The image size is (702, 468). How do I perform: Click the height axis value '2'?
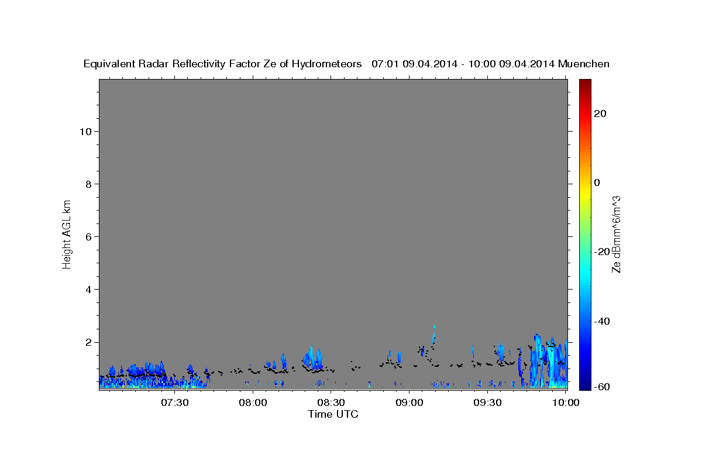click(x=88, y=342)
